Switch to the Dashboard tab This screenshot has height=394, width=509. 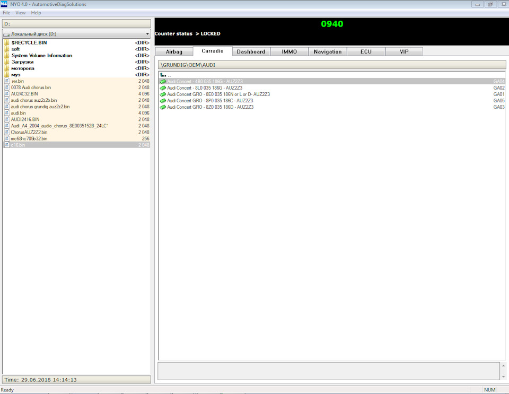tap(251, 51)
